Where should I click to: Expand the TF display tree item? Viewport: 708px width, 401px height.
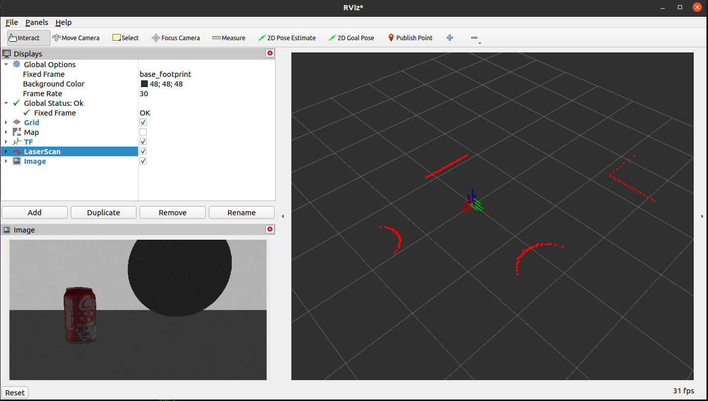click(x=6, y=142)
